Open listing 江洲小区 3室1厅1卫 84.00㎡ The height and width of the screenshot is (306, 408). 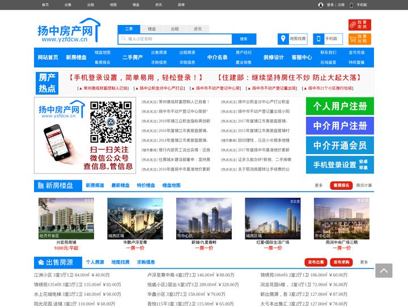point(72,275)
